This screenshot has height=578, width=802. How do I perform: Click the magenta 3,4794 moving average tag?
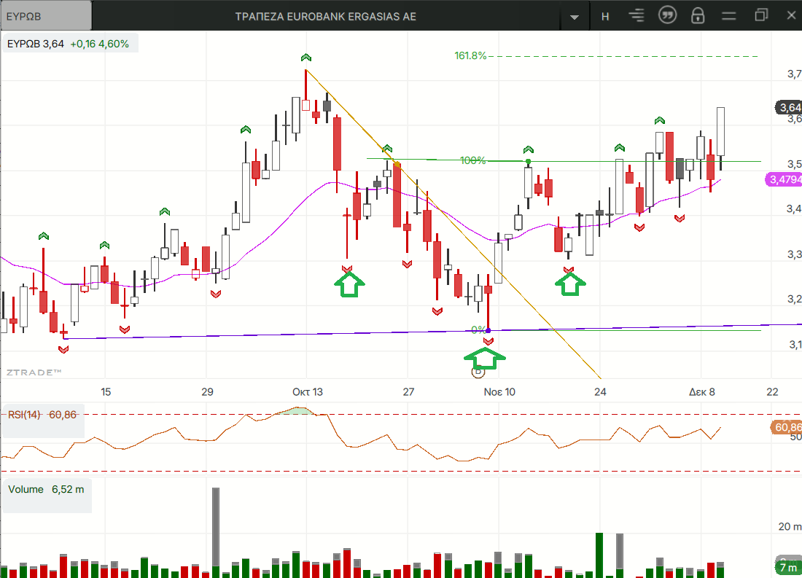[x=785, y=179]
